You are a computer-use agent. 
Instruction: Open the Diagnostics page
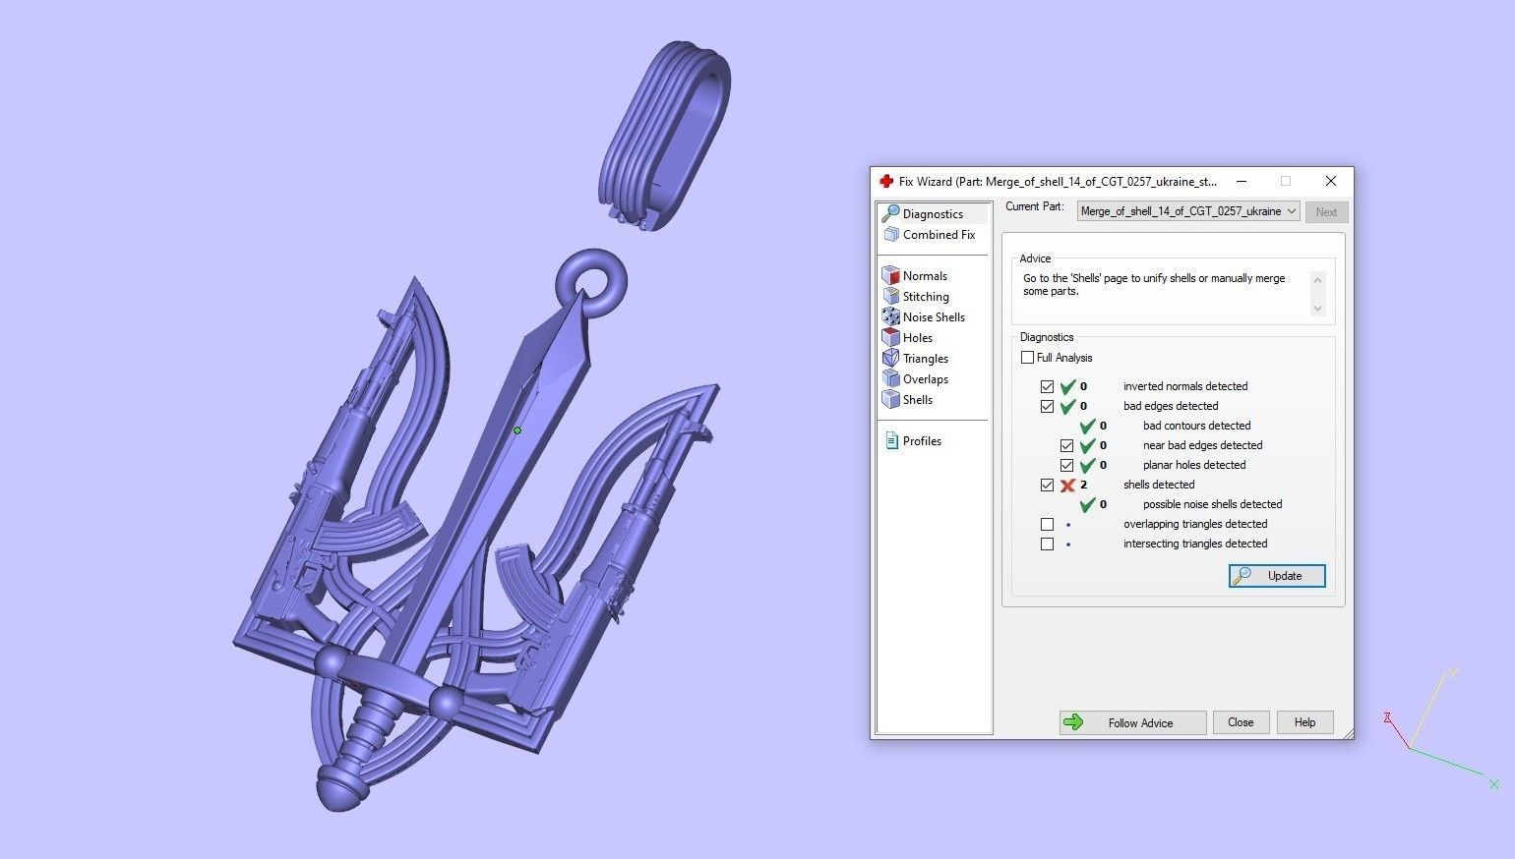[x=933, y=213]
